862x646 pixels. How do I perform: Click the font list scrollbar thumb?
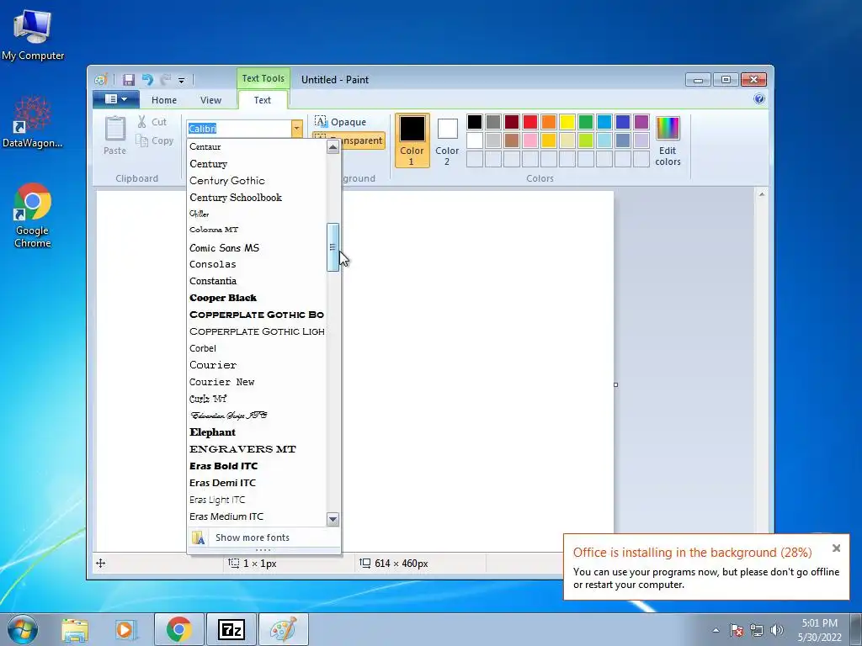point(333,247)
